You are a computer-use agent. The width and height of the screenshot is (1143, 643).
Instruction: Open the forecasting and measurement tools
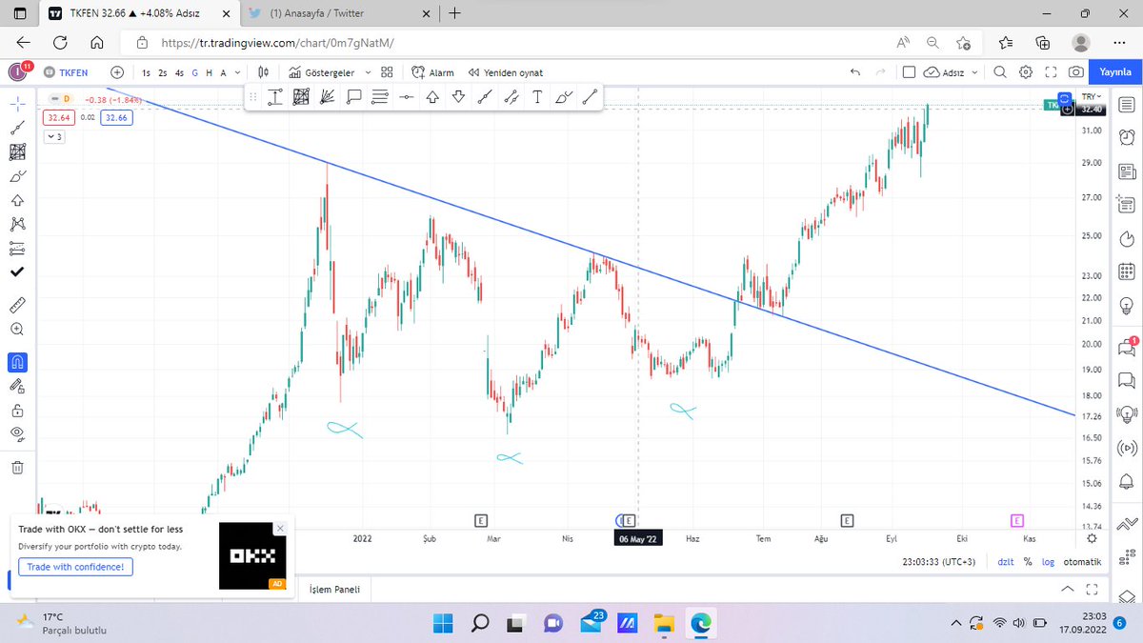(x=17, y=249)
